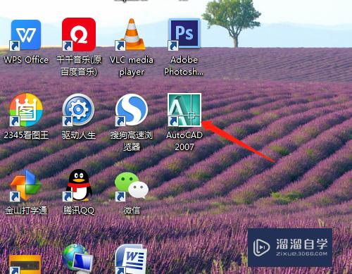Click the "腾讯QQ" label text
The width and height of the screenshot is (352, 274).
79,211
